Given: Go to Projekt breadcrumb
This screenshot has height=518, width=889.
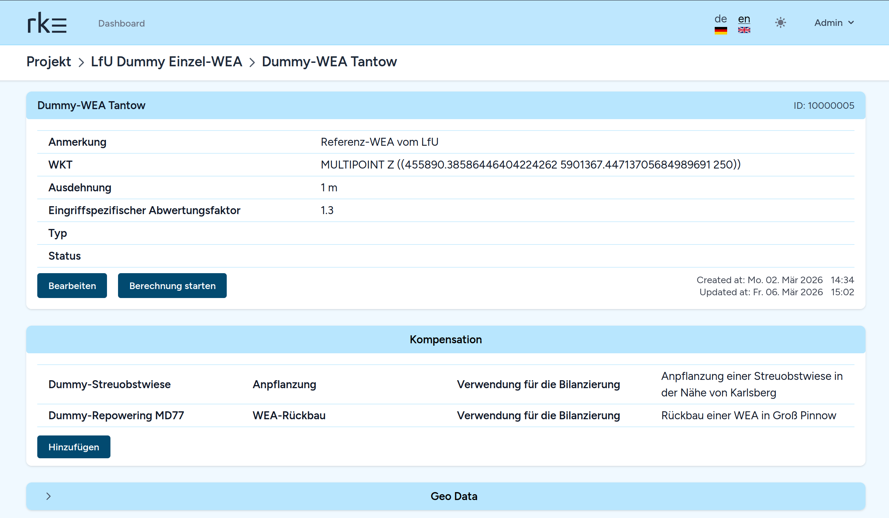Looking at the screenshot, I should click(x=49, y=62).
